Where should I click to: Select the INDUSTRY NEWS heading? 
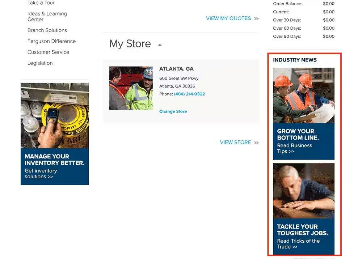tap(295, 60)
